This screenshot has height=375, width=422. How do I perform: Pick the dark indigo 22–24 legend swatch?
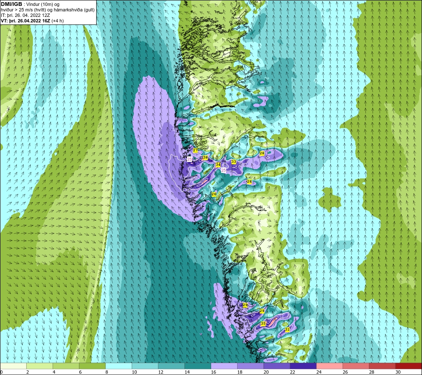(x=303, y=366)
